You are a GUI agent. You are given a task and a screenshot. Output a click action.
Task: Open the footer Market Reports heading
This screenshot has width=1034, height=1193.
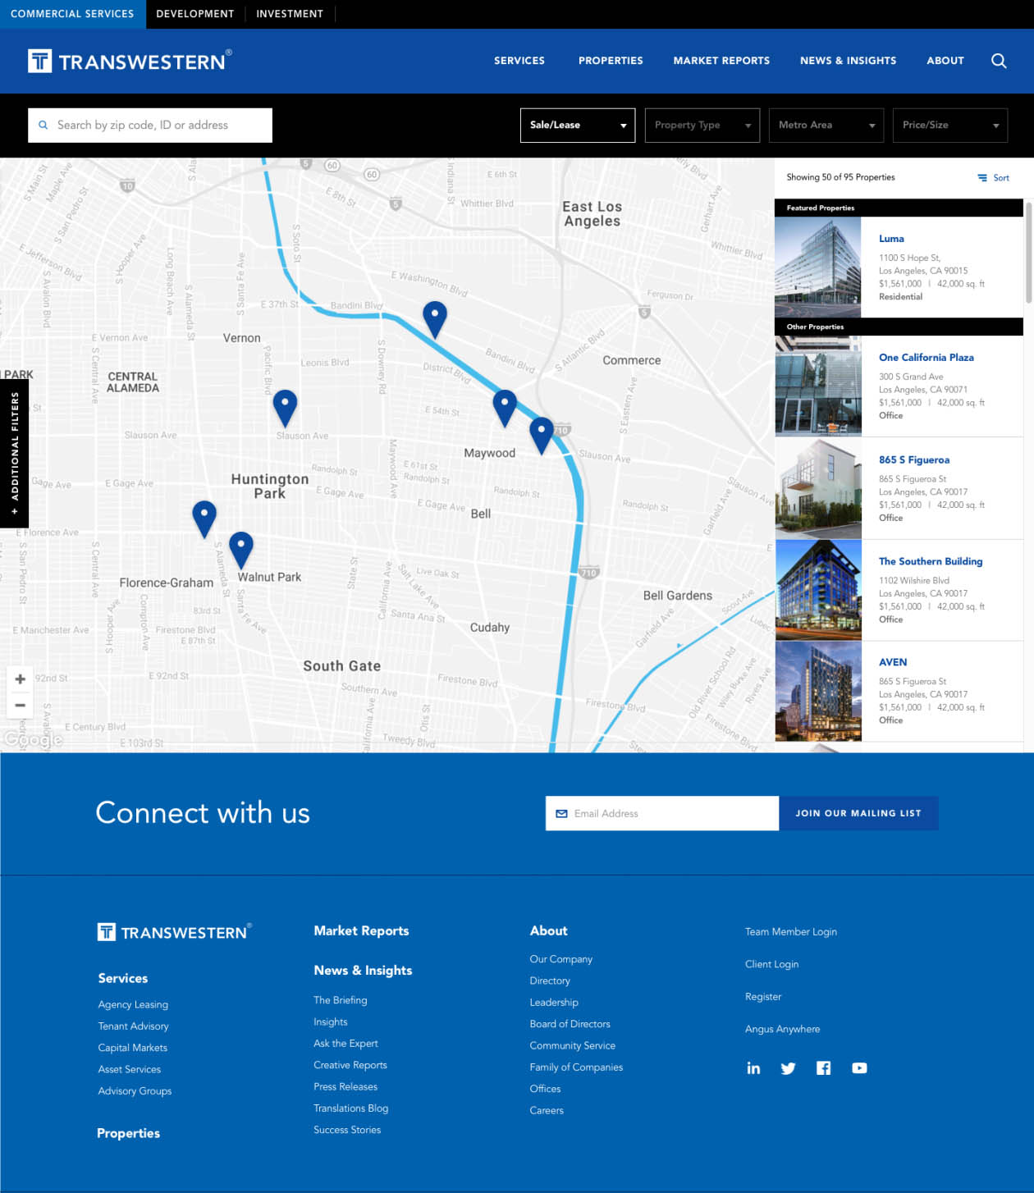[x=361, y=930]
